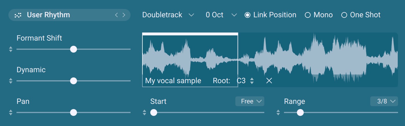This screenshot has width=405, height=126.
Task: Enable the Link Position radio option
Action: click(248, 15)
